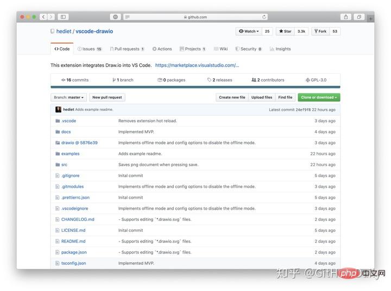Open the Pull requests tab
This screenshot has height=291, width=391.
(x=127, y=49)
